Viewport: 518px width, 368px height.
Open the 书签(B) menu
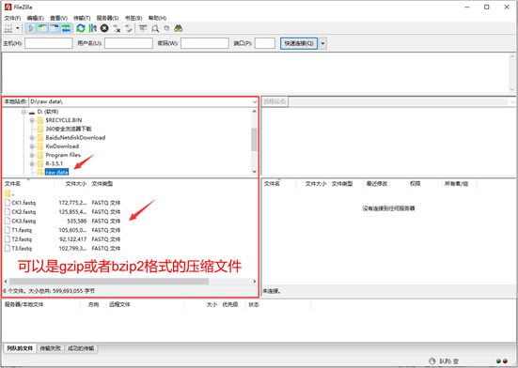click(133, 18)
